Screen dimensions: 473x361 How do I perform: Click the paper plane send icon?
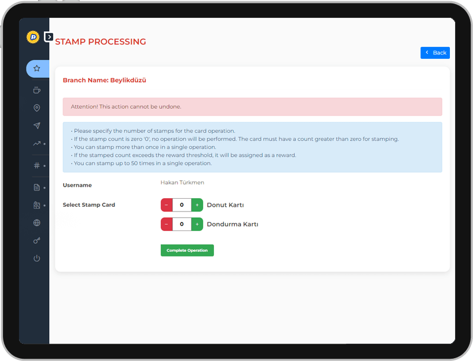(x=37, y=126)
